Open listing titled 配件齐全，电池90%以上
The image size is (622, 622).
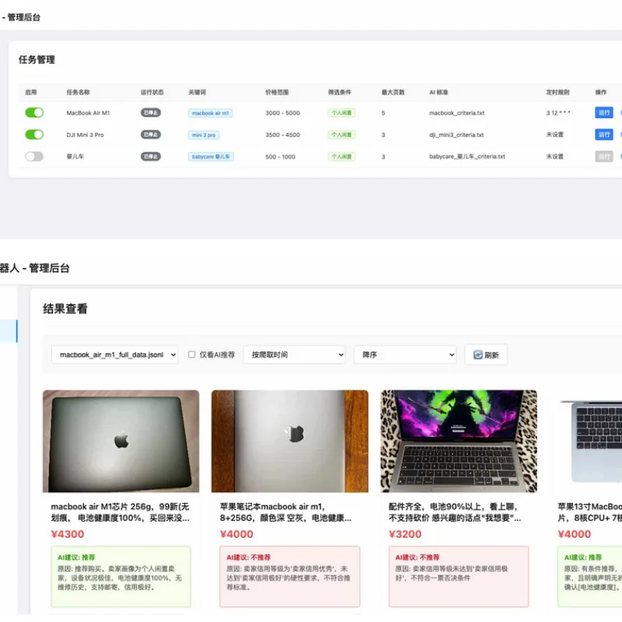pyautogui.click(x=455, y=512)
